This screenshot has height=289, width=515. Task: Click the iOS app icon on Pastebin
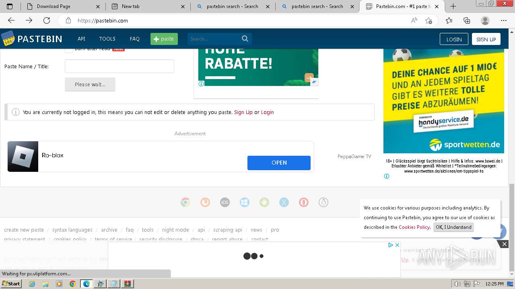coord(225,202)
